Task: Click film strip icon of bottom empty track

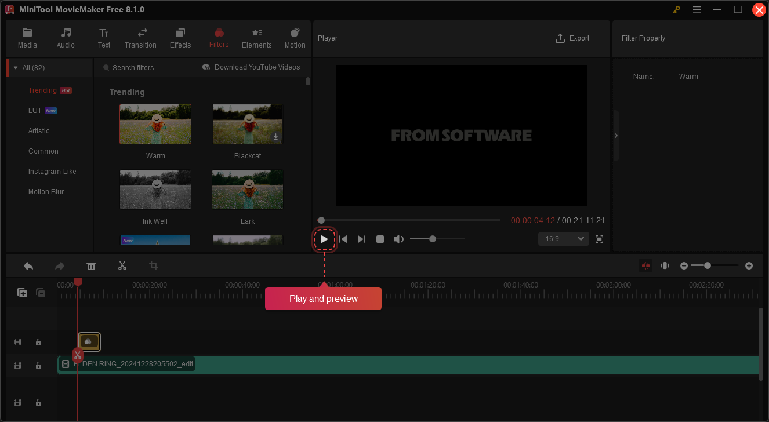Action: click(17, 402)
